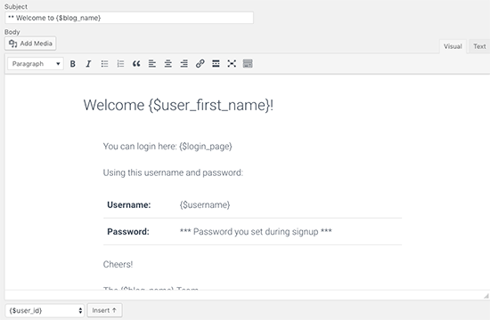Click the Insert button

click(104, 310)
